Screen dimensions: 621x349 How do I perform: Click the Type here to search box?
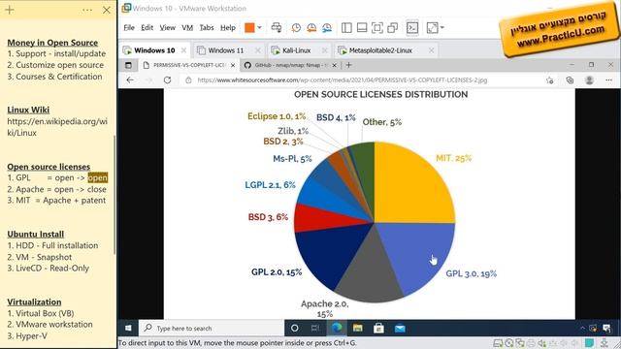(x=212, y=328)
